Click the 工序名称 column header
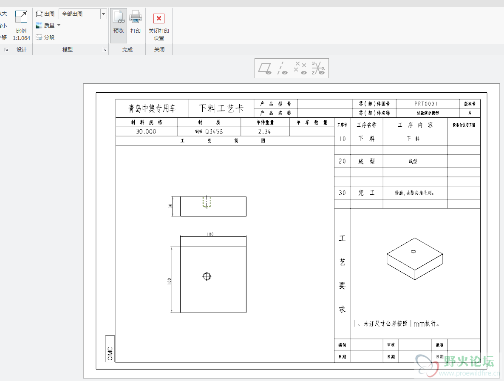Image resolution: width=504 pixels, height=381 pixels. [366, 125]
